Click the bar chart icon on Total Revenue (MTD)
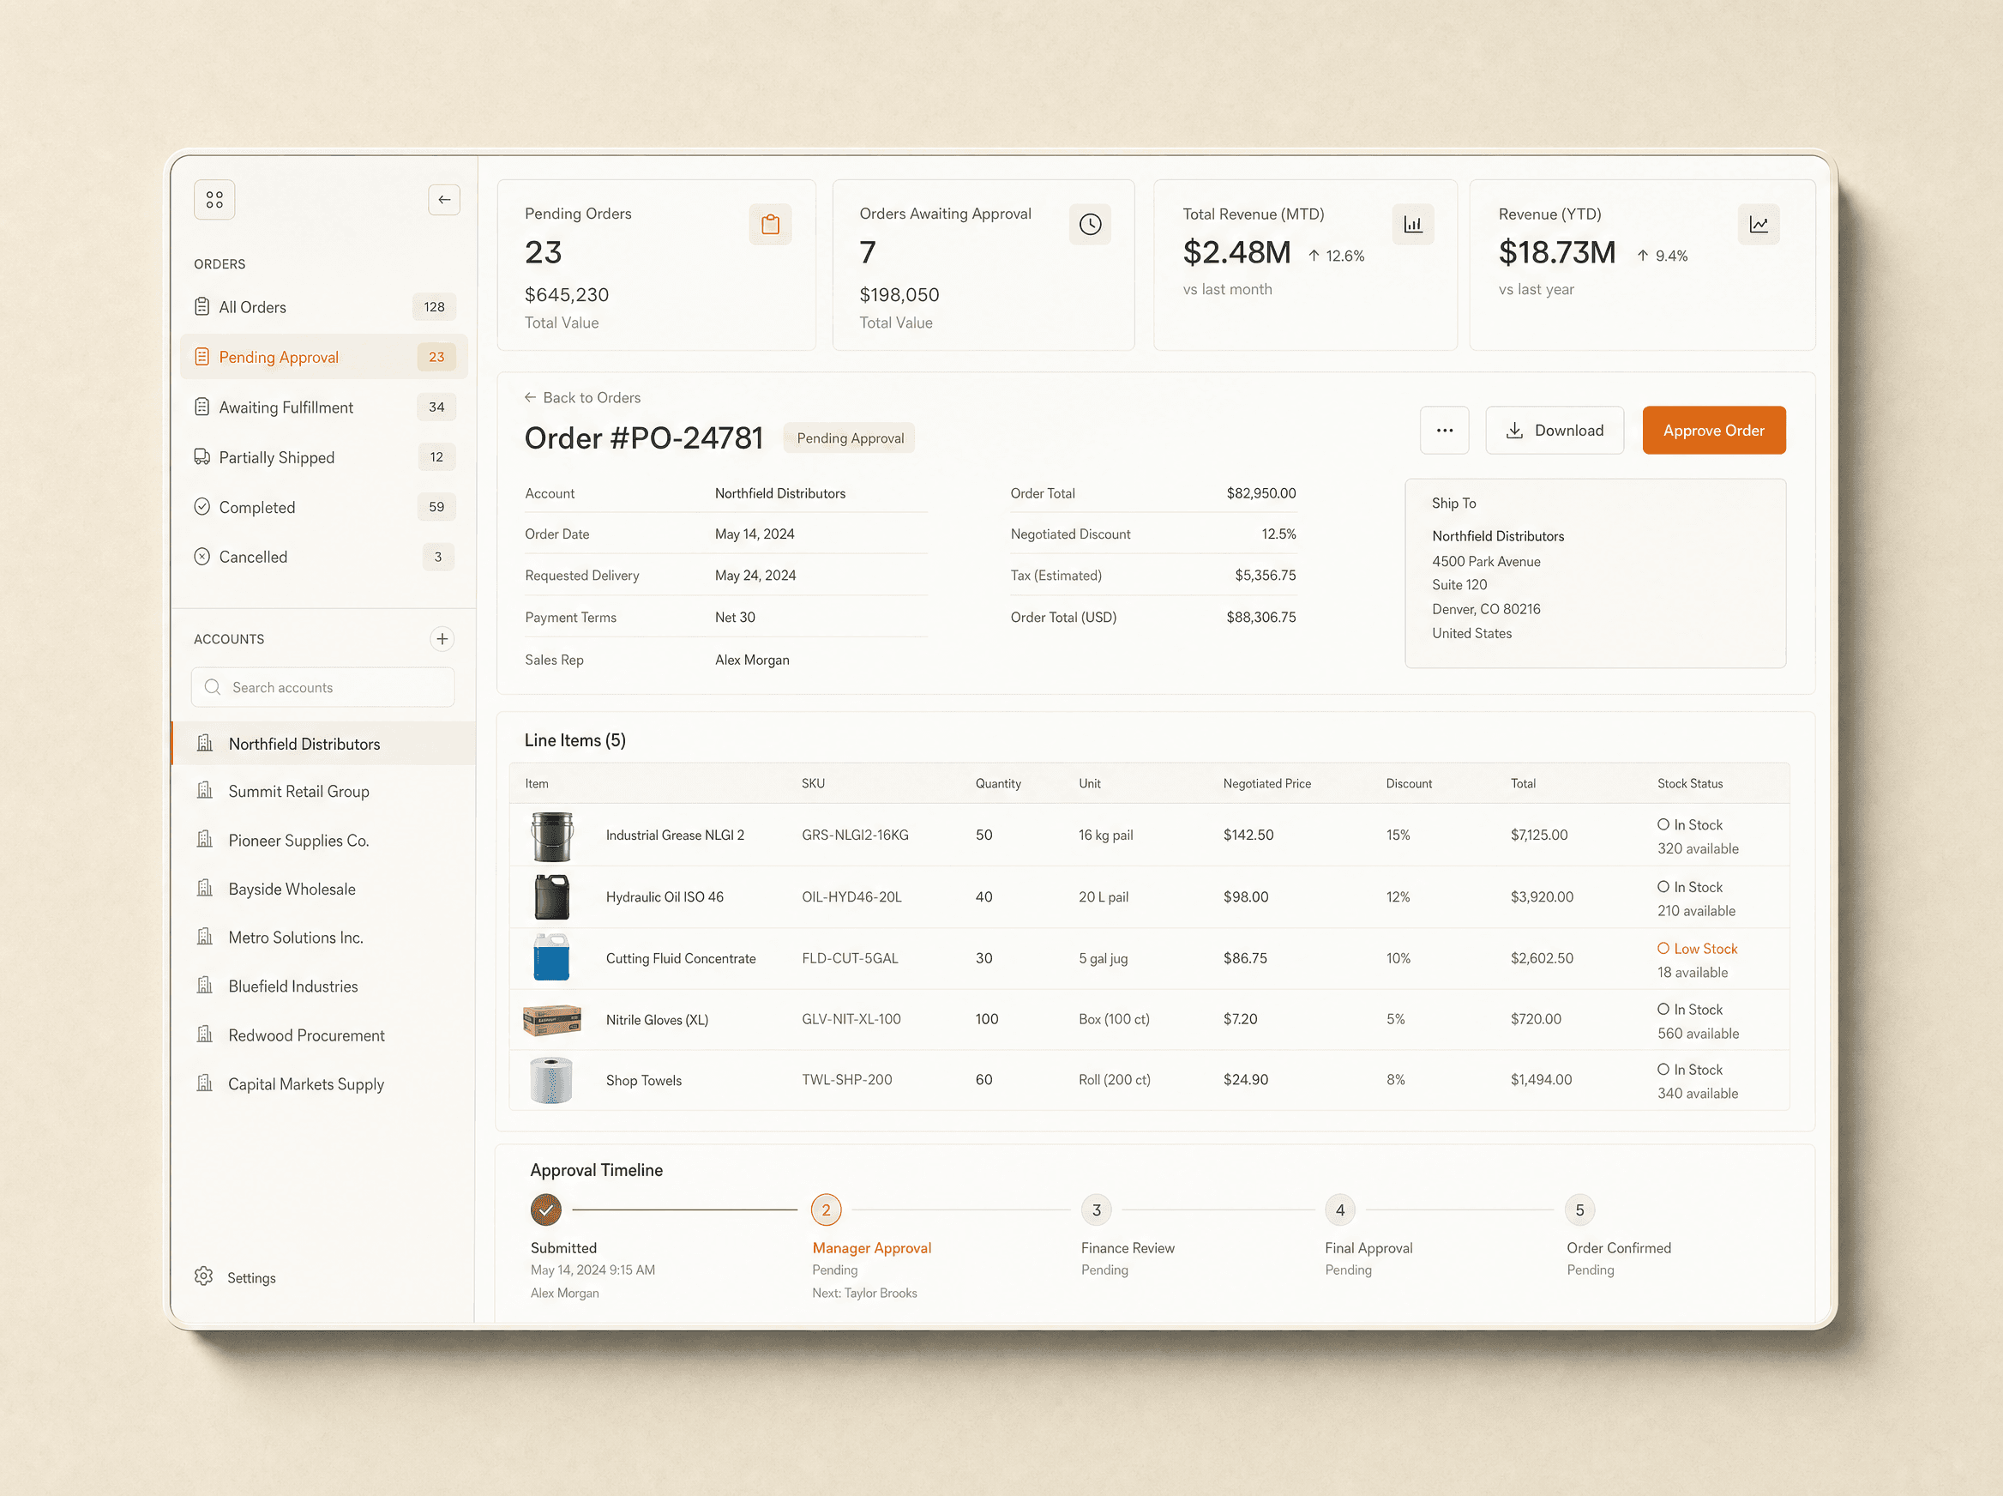The height and width of the screenshot is (1496, 2003). click(1413, 225)
